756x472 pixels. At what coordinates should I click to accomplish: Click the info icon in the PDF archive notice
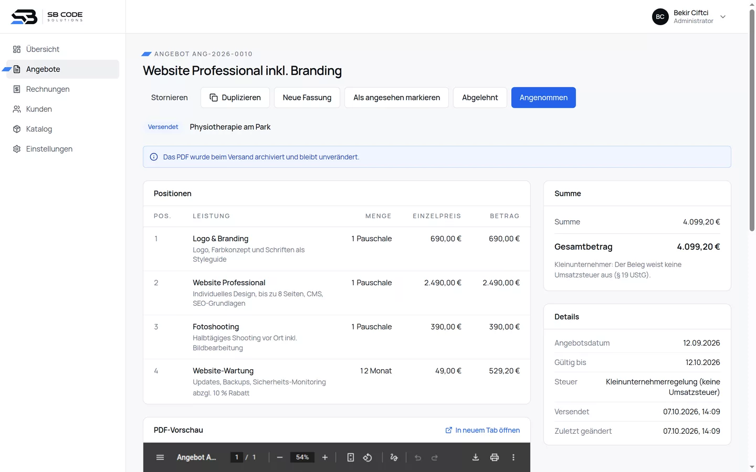pyautogui.click(x=154, y=157)
